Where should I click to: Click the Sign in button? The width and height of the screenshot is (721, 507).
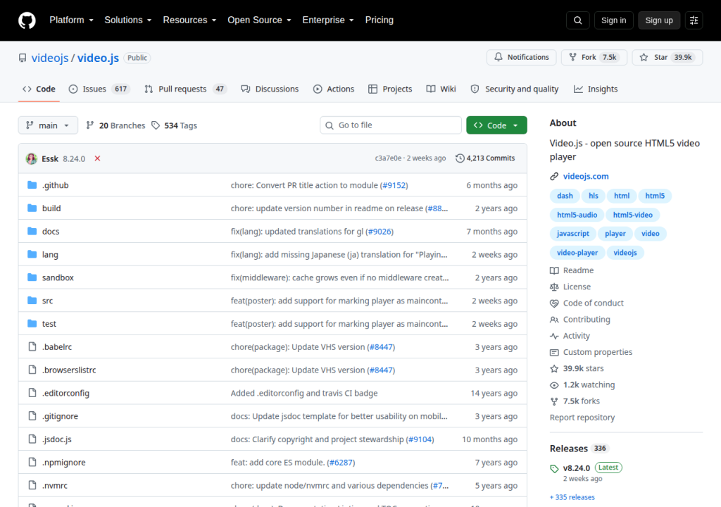pyautogui.click(x=613, y=20)
